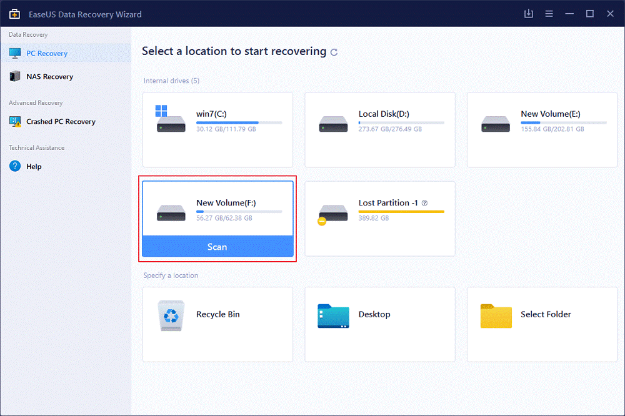Choose the Desktop location label
The height and width of the screenshot is (416, 625).
coord(374,314)
